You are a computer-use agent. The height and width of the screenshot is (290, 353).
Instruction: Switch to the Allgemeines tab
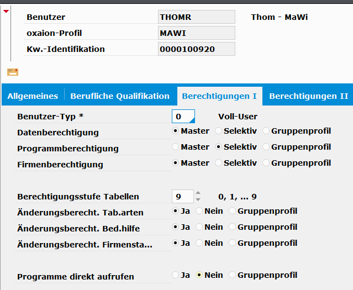click(33, 96)
